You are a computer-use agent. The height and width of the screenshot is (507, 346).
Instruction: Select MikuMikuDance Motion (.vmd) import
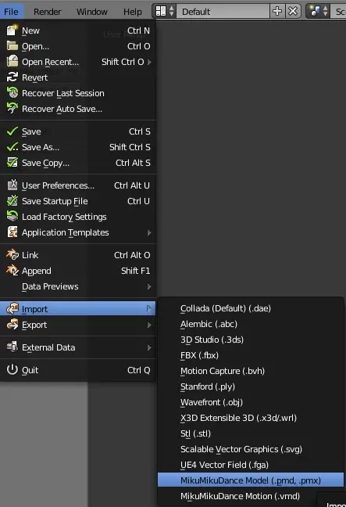click(251, 496)
